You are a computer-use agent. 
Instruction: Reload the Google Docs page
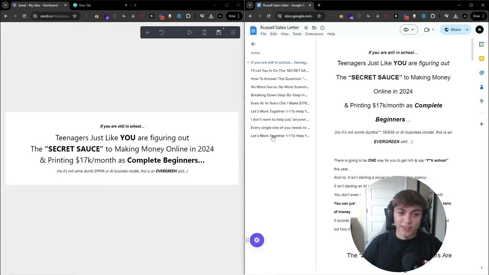[269, 16]
